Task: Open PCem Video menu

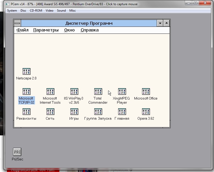Action: [49, 11]
